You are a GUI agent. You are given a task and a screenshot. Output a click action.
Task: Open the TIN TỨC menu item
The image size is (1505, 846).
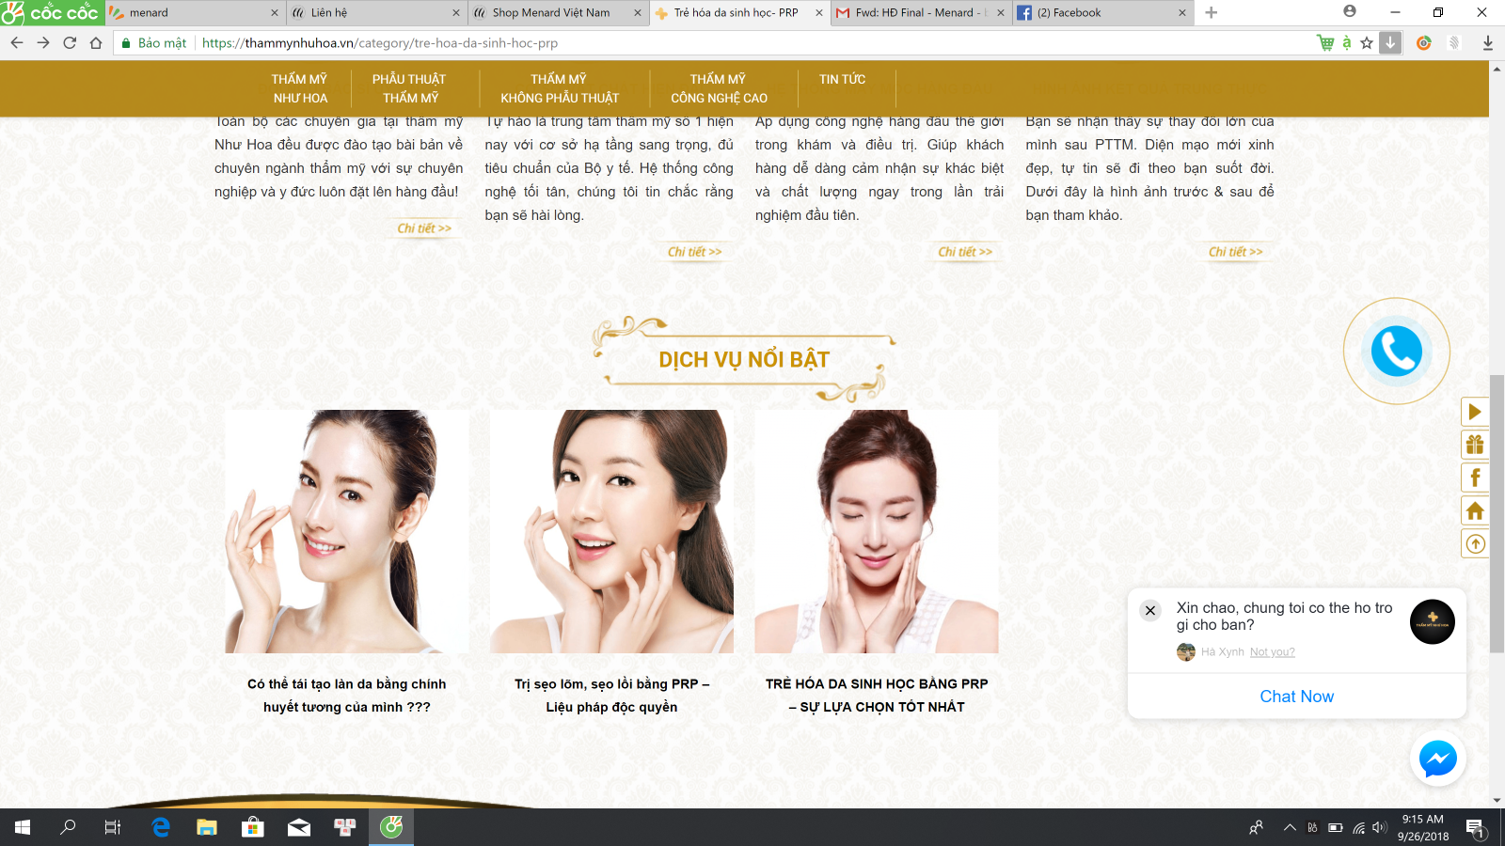pos(842,80)
